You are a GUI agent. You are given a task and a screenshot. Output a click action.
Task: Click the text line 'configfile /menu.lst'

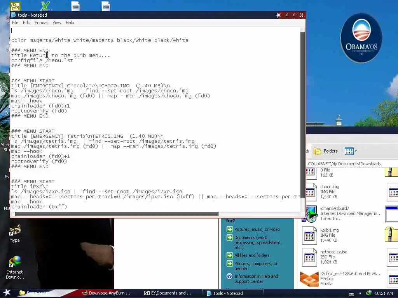[x=42, y=61]
